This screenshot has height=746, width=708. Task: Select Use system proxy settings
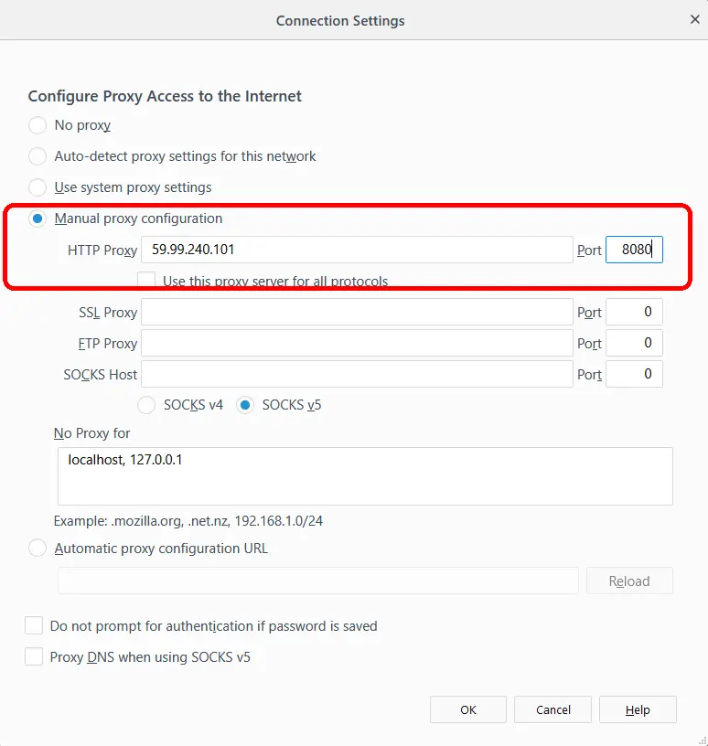37,187
